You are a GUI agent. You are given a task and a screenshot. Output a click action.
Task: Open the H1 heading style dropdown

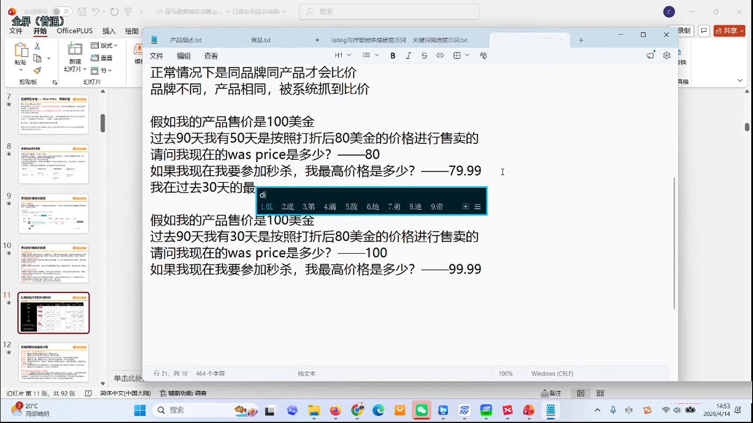point(343,55)
